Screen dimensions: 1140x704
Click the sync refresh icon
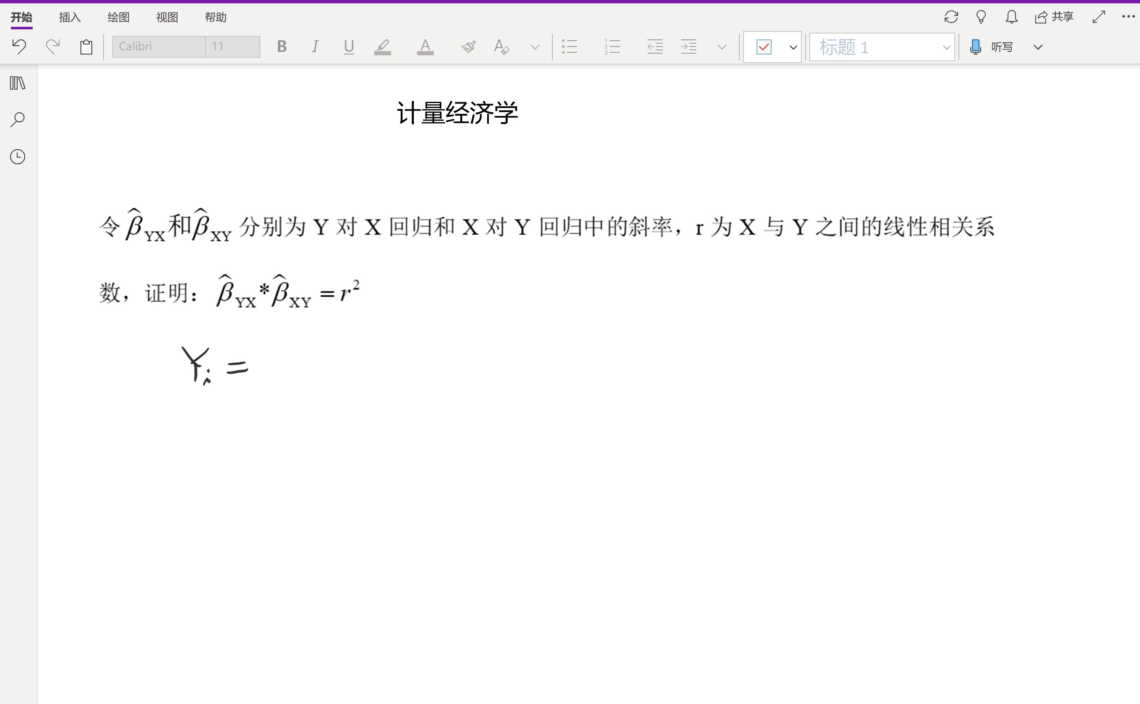click(x=951, y=17)
